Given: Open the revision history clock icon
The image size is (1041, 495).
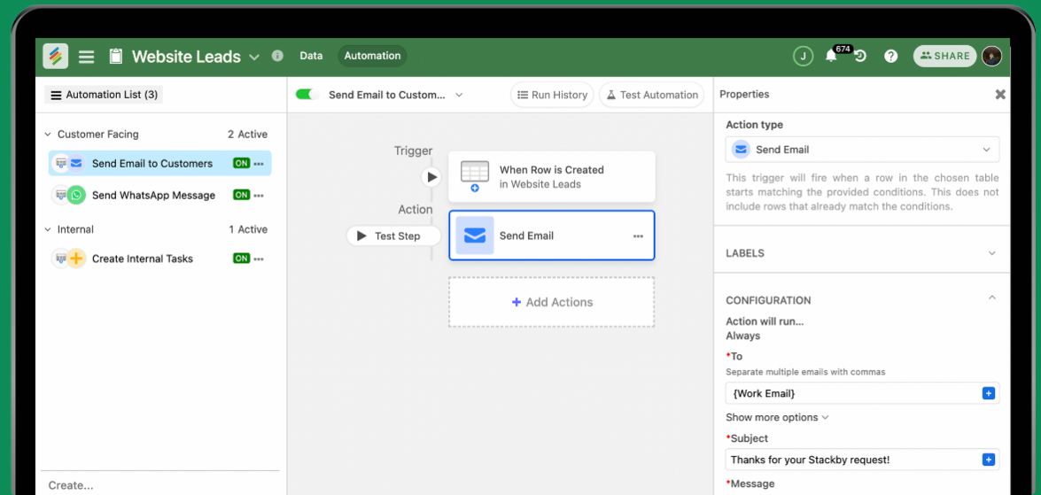Looking at the screenshot, I should click(x=860, y=57).
